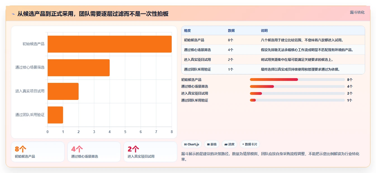This screenshot has height=173, width=376.
Task: Open the 8个 初始候选产品 data card
Action: [x=38, y=152]
